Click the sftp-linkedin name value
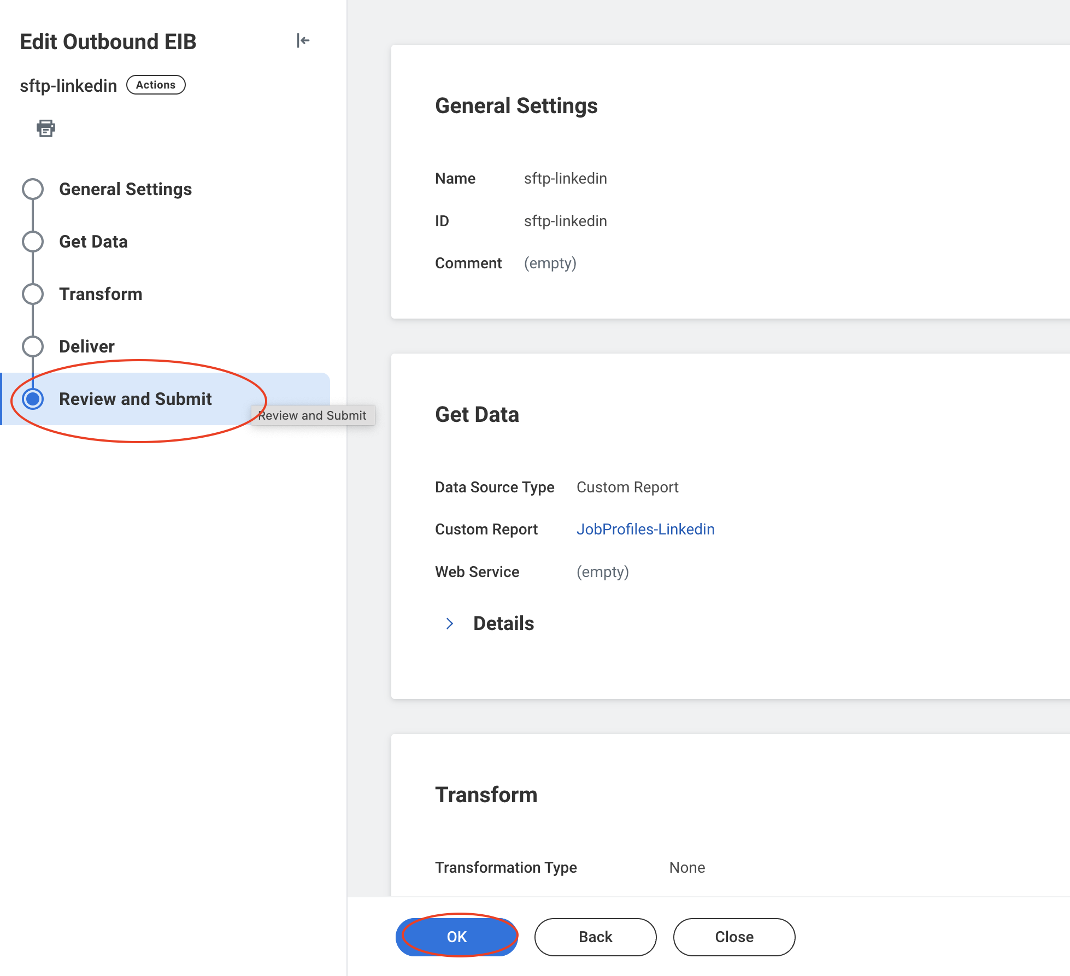Viewport: 1070px width, 976px height. click(x=565, y=179)
